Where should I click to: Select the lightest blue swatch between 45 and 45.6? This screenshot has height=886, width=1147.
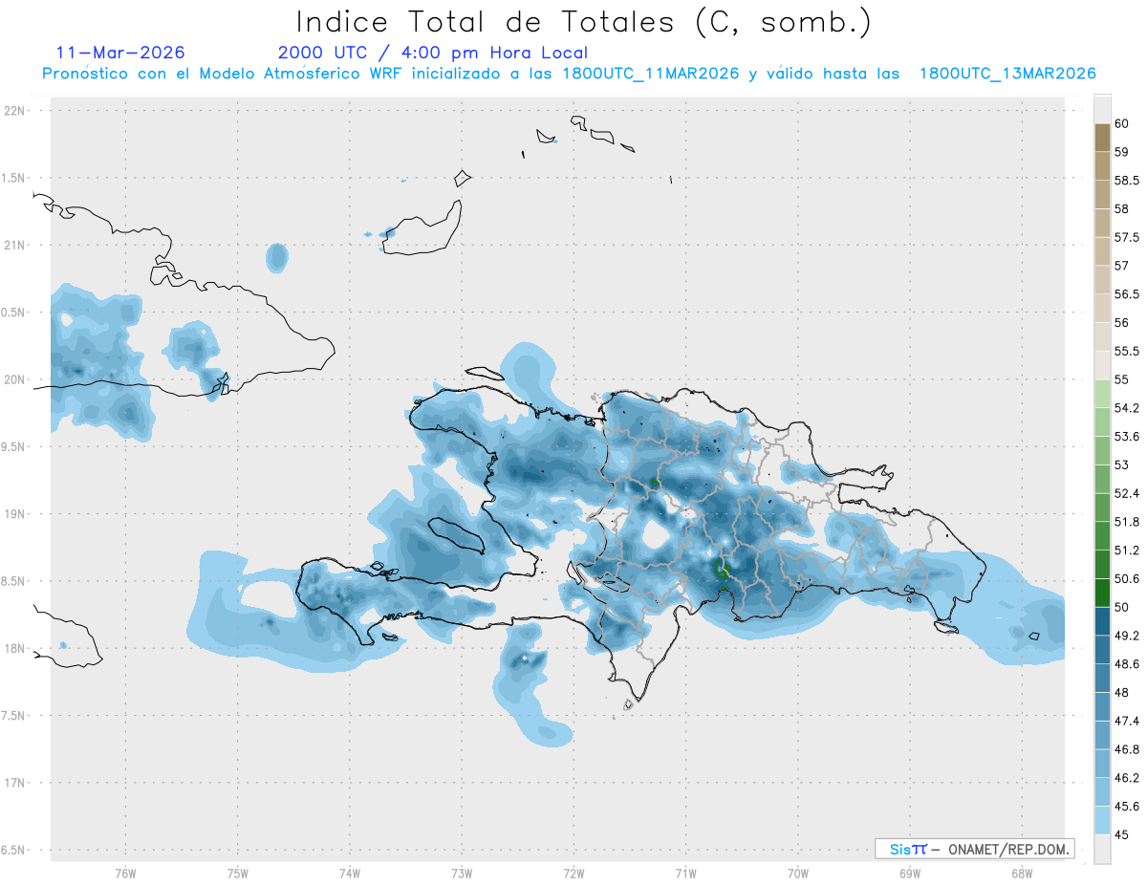click(x=1102, y=820)
